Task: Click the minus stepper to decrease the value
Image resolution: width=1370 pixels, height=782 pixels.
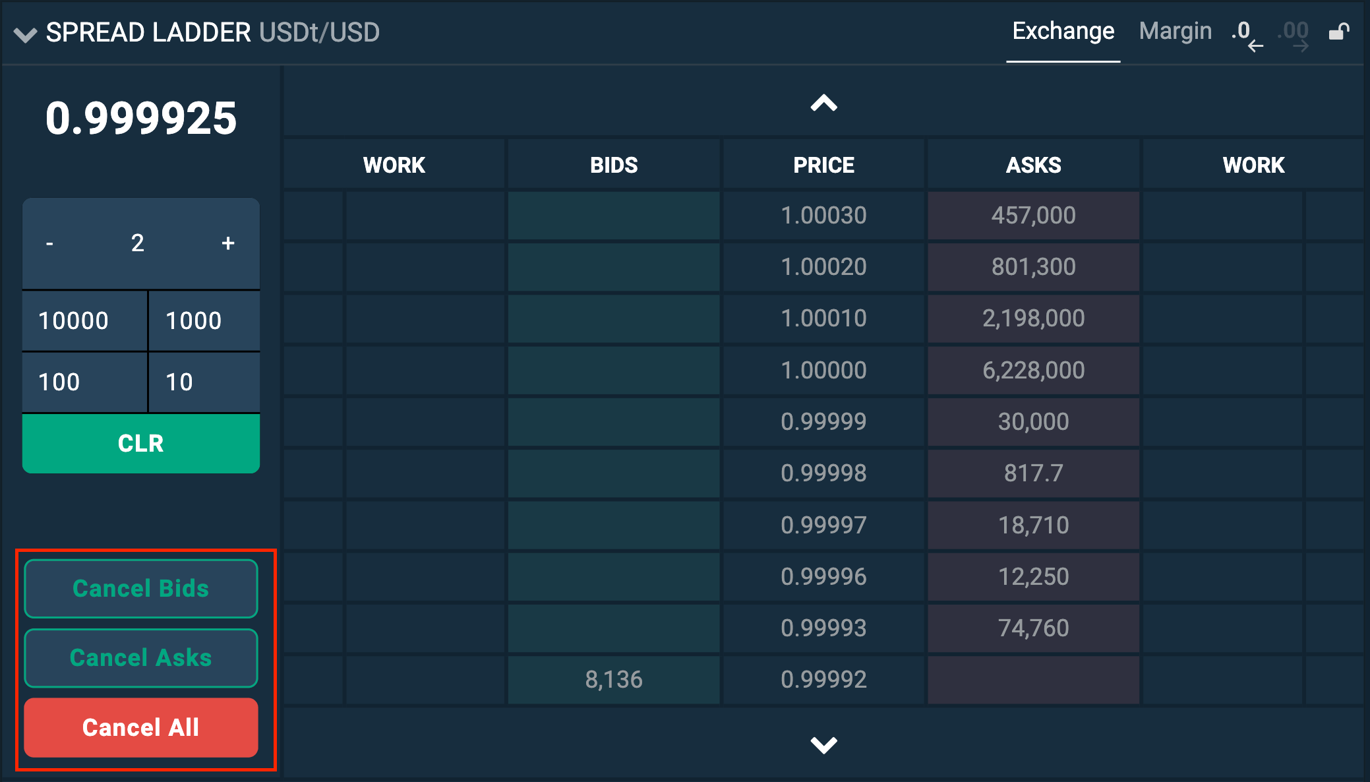Action: (x=49, y=243)
